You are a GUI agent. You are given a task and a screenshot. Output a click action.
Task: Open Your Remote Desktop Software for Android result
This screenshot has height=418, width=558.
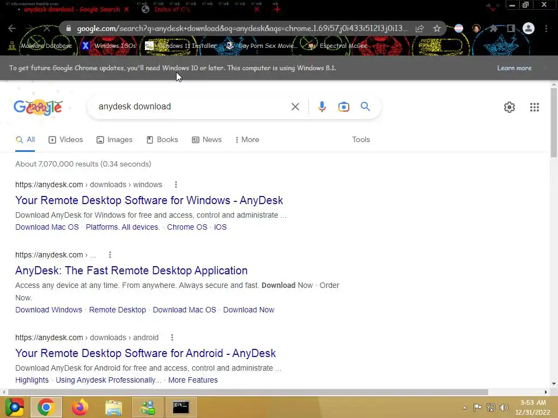coord(145,353)
